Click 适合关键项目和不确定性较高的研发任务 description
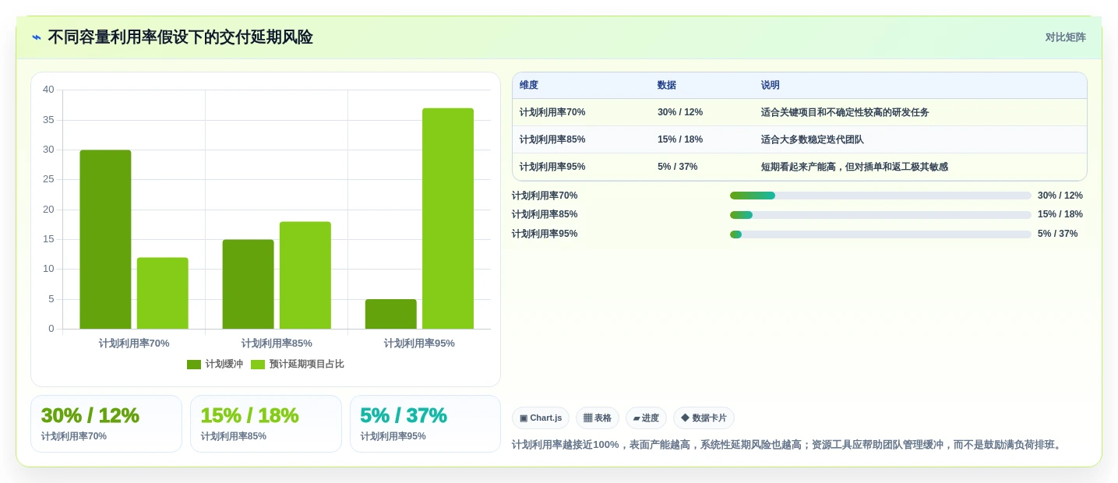The width and height of the screenshot is (1118, 483). pos(845,112)
